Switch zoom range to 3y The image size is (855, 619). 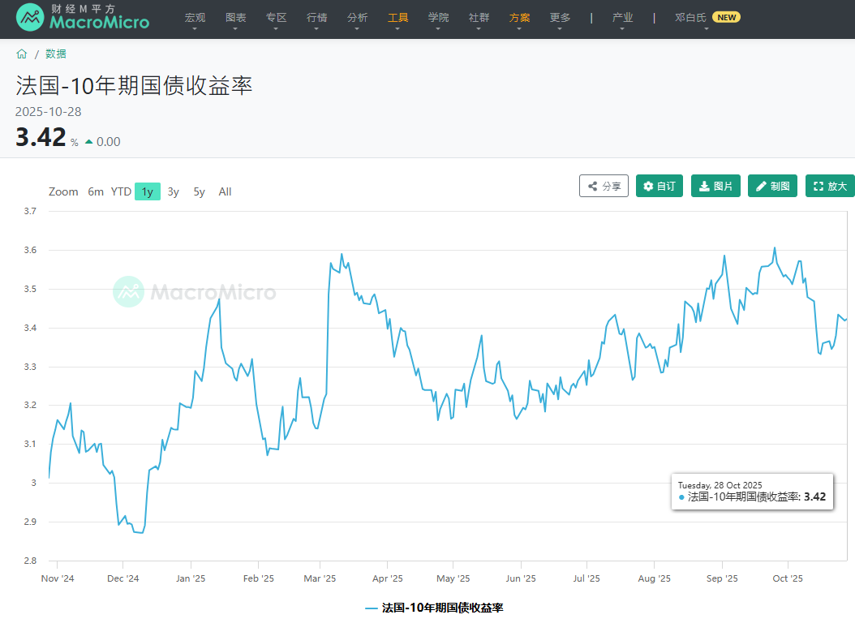point(174,192)
